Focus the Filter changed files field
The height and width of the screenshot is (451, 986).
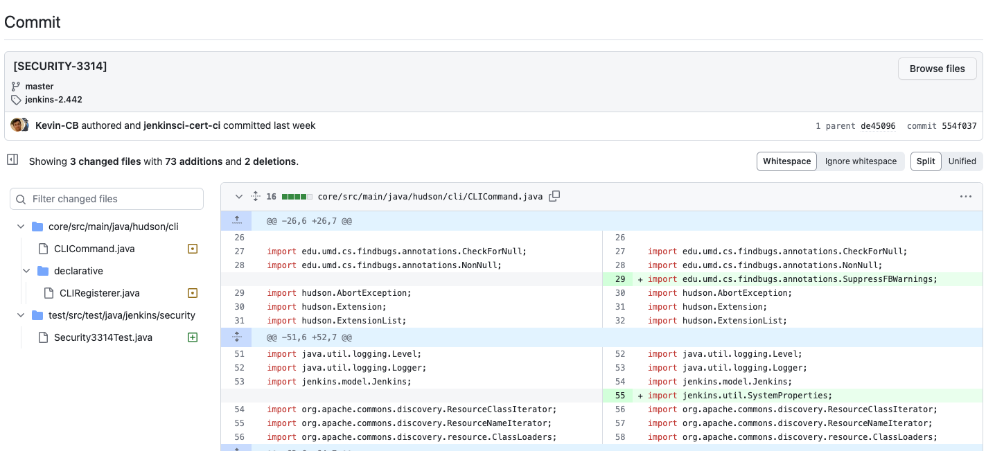click(x=107, y=199)
